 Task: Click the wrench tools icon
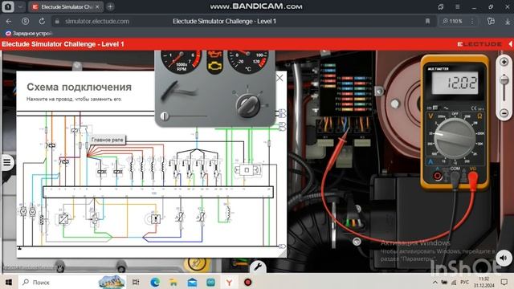[x=258, y=267]
